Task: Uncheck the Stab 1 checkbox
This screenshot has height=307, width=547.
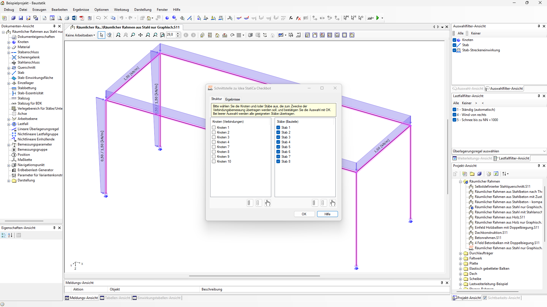Action: click(x=278, y=128)
